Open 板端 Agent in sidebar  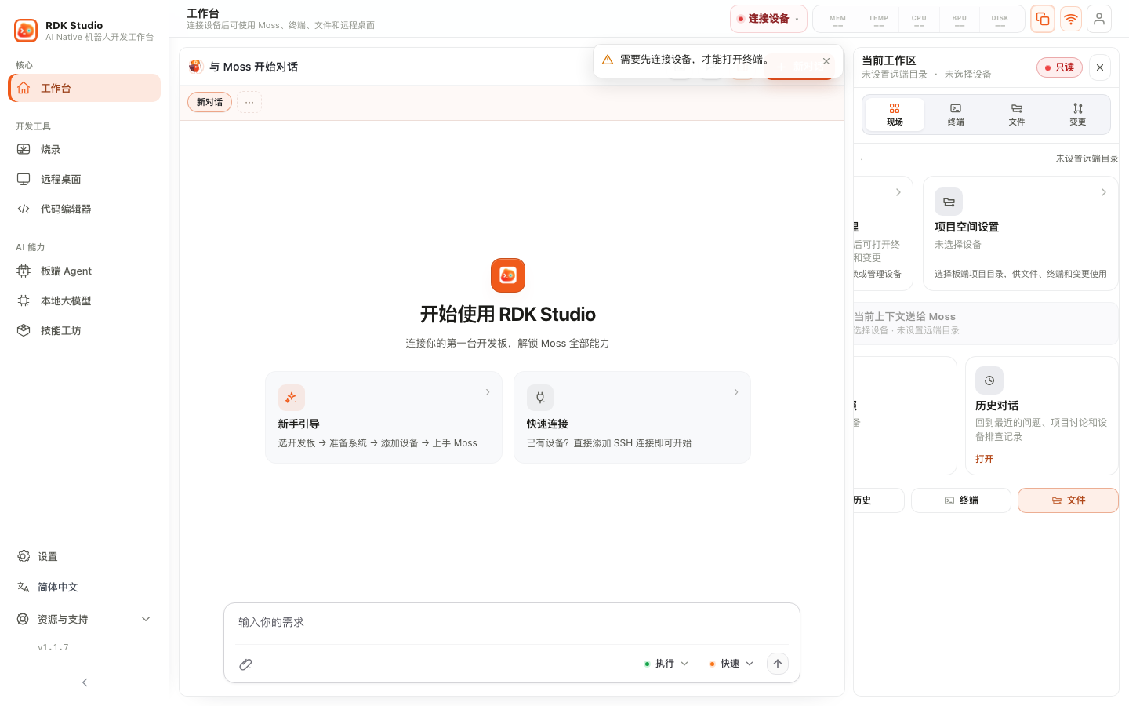[x=85, y=271]
